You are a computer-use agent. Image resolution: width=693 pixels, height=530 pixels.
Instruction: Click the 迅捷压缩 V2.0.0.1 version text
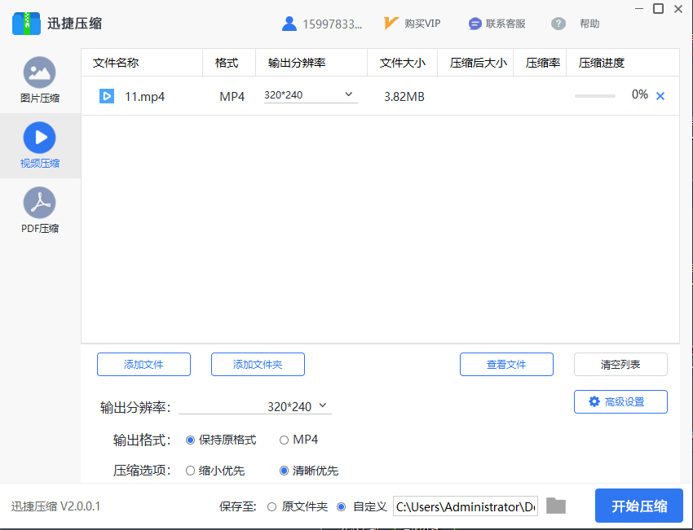[x=56, y=506]
